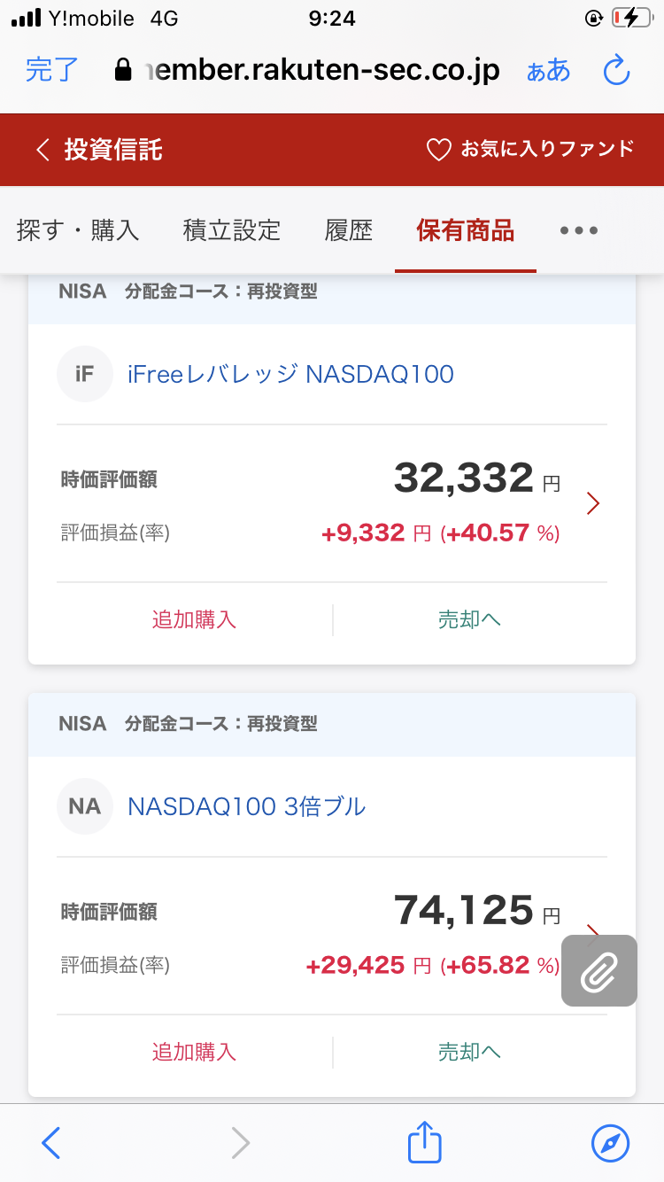Viewport: 664px width, 1182px height.
Task: Open in Safari using the compass icon
Action: click(610, 1143)
